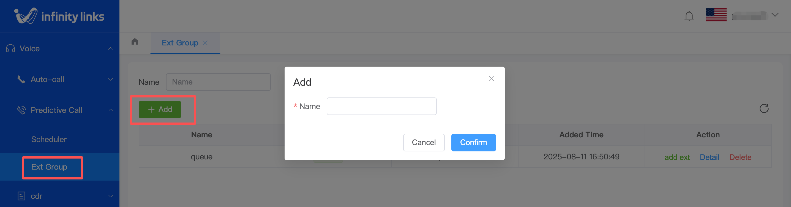Viewport: 791px width, 207px height.
Task: Open the Scheduler menu item
Action: (x=49, y=140)
